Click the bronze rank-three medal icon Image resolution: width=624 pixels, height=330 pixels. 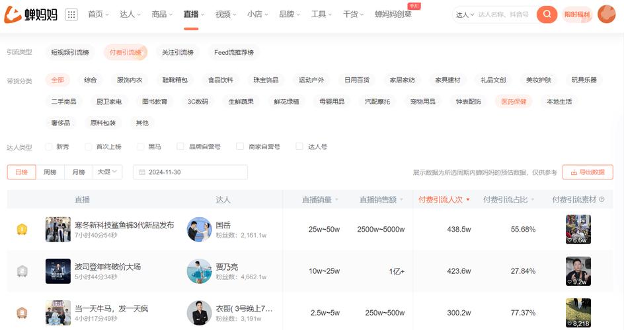click(x=22, y=313)
